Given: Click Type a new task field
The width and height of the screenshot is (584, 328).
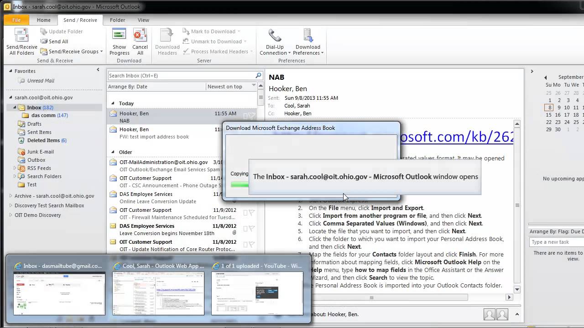Looking at the screenshot, I should (557, 242).
